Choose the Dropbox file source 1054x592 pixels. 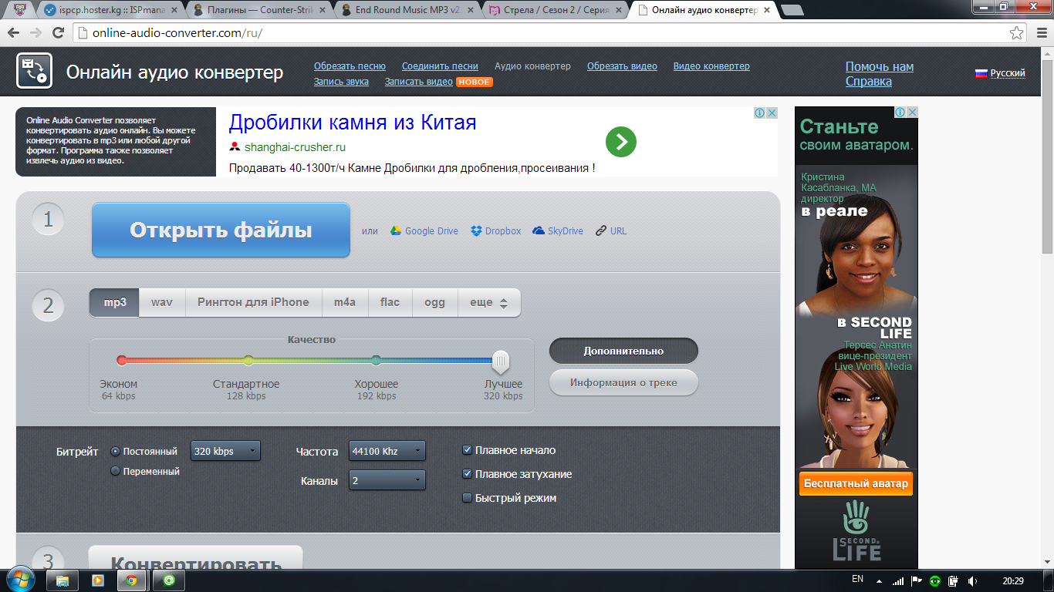coord(495,230)
